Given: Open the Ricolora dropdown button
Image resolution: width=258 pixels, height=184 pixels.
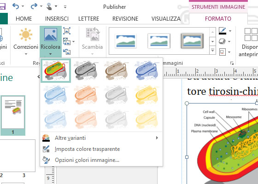Looking at the screenshot, I should [x=51, y=41].
